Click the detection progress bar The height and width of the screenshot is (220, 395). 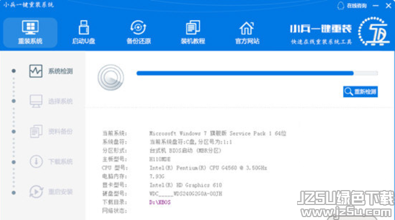pos(257,73)
